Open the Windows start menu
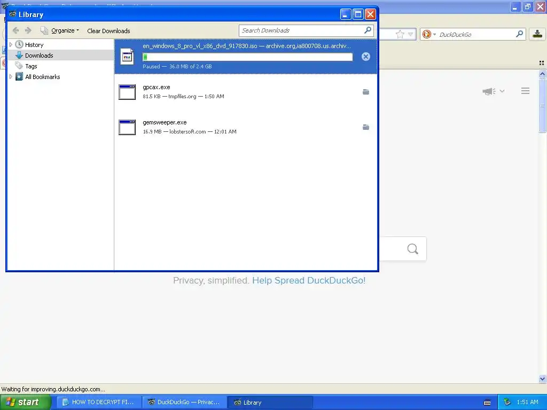Screen dimensions: 547x410 point(25,402)
